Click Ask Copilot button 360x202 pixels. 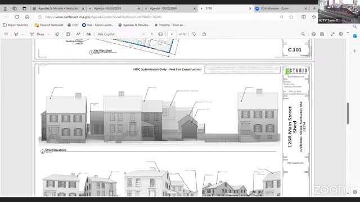[x=106, y=34]
